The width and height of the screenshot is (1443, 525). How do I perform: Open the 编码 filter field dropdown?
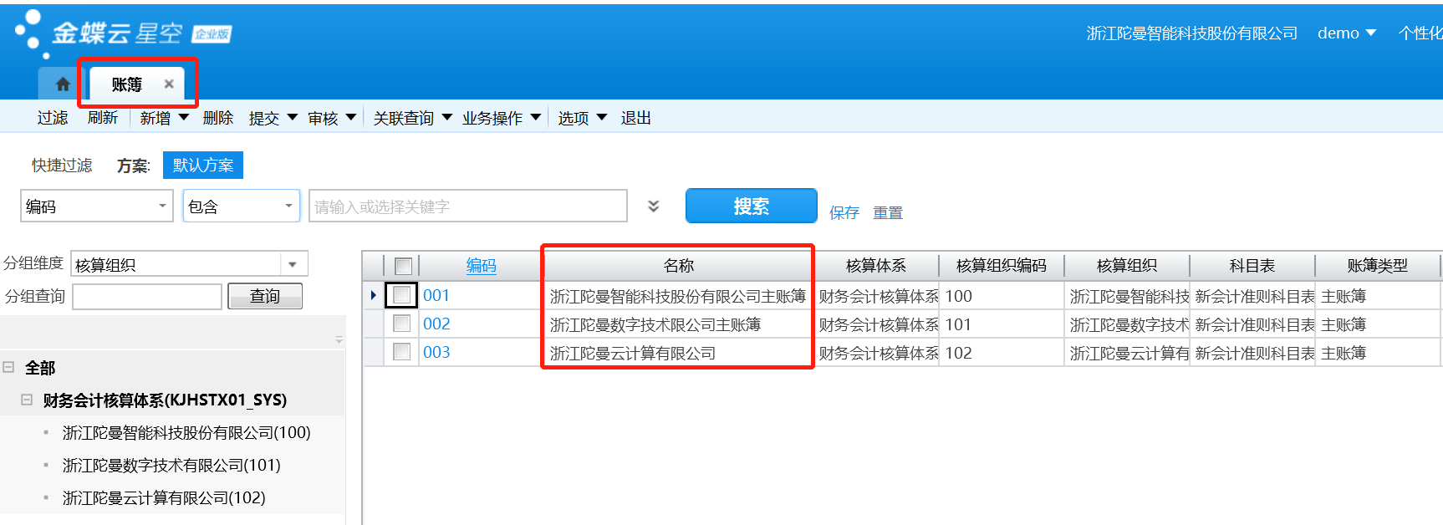point(162,206)
